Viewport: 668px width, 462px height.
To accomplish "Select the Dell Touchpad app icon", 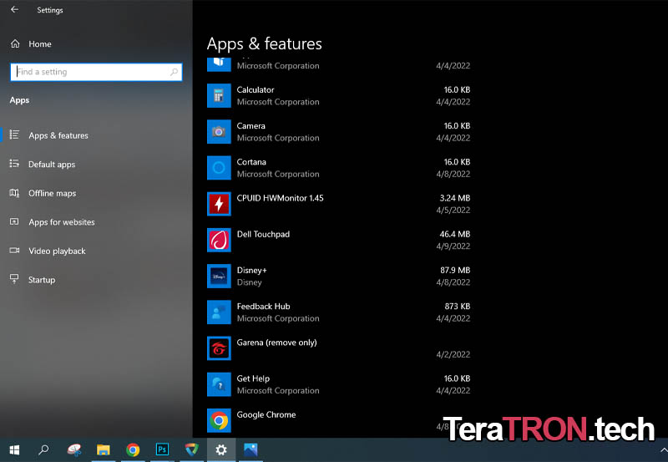I will click(x=219, y=240).
